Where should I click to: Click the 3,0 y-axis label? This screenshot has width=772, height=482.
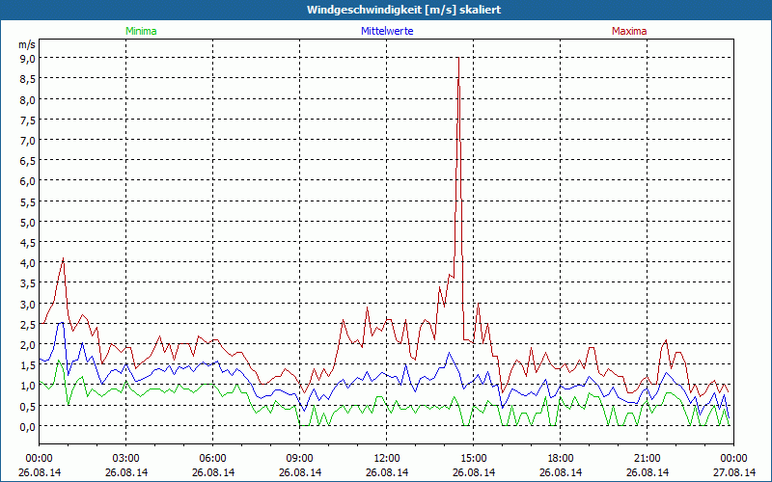pyautogui.click(x=27, y=304)
